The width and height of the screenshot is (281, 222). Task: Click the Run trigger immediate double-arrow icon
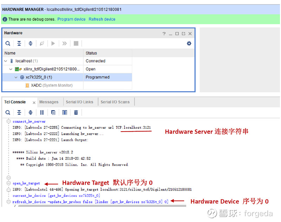click(x=65, y=43)
